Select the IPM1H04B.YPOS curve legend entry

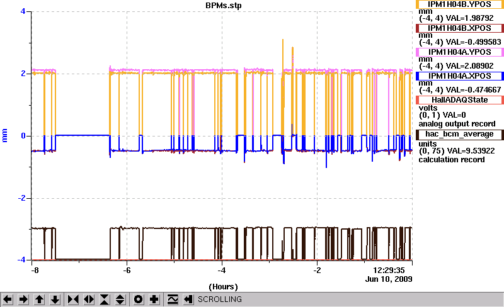pos(460,4)
